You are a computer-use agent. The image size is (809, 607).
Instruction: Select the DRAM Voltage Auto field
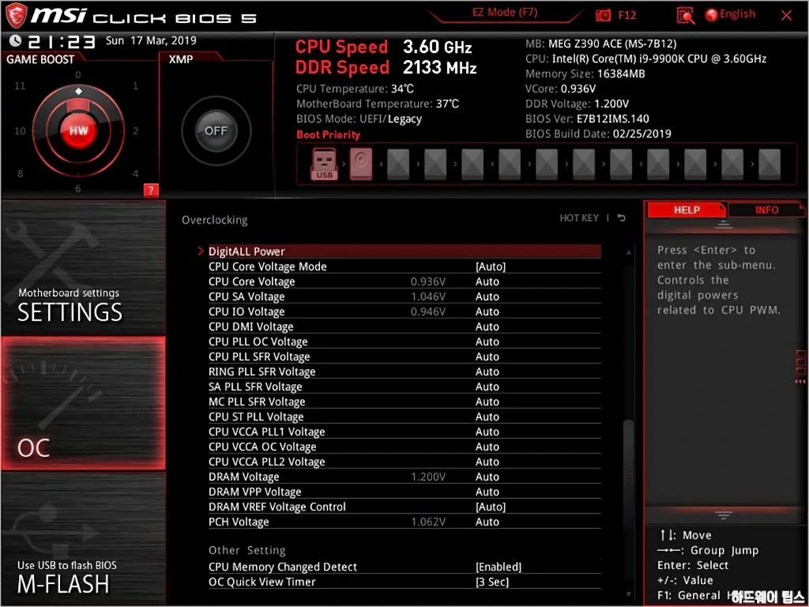pos(487,477)
